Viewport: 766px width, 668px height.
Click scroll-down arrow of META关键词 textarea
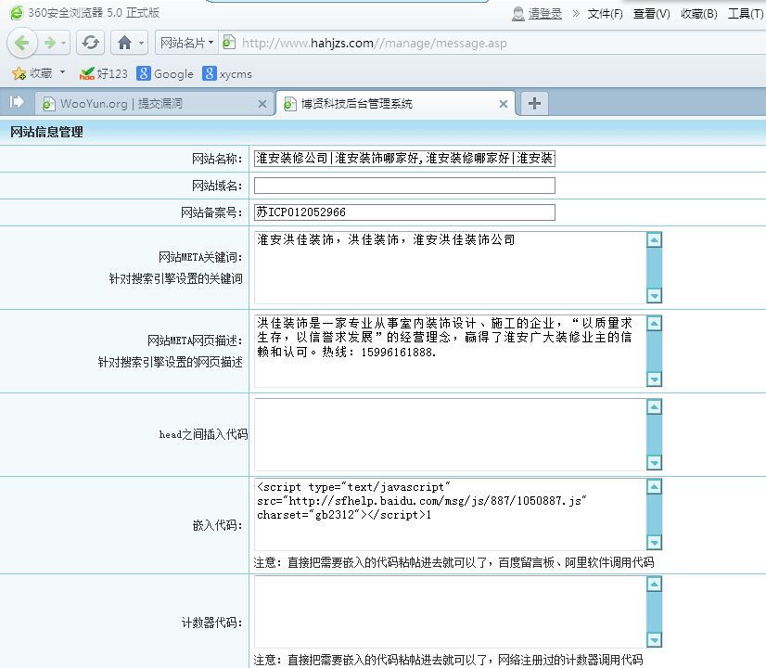coord(654,295)
